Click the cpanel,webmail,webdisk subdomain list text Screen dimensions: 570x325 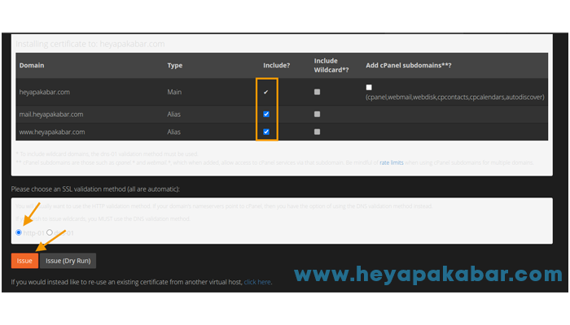[455, 97]
